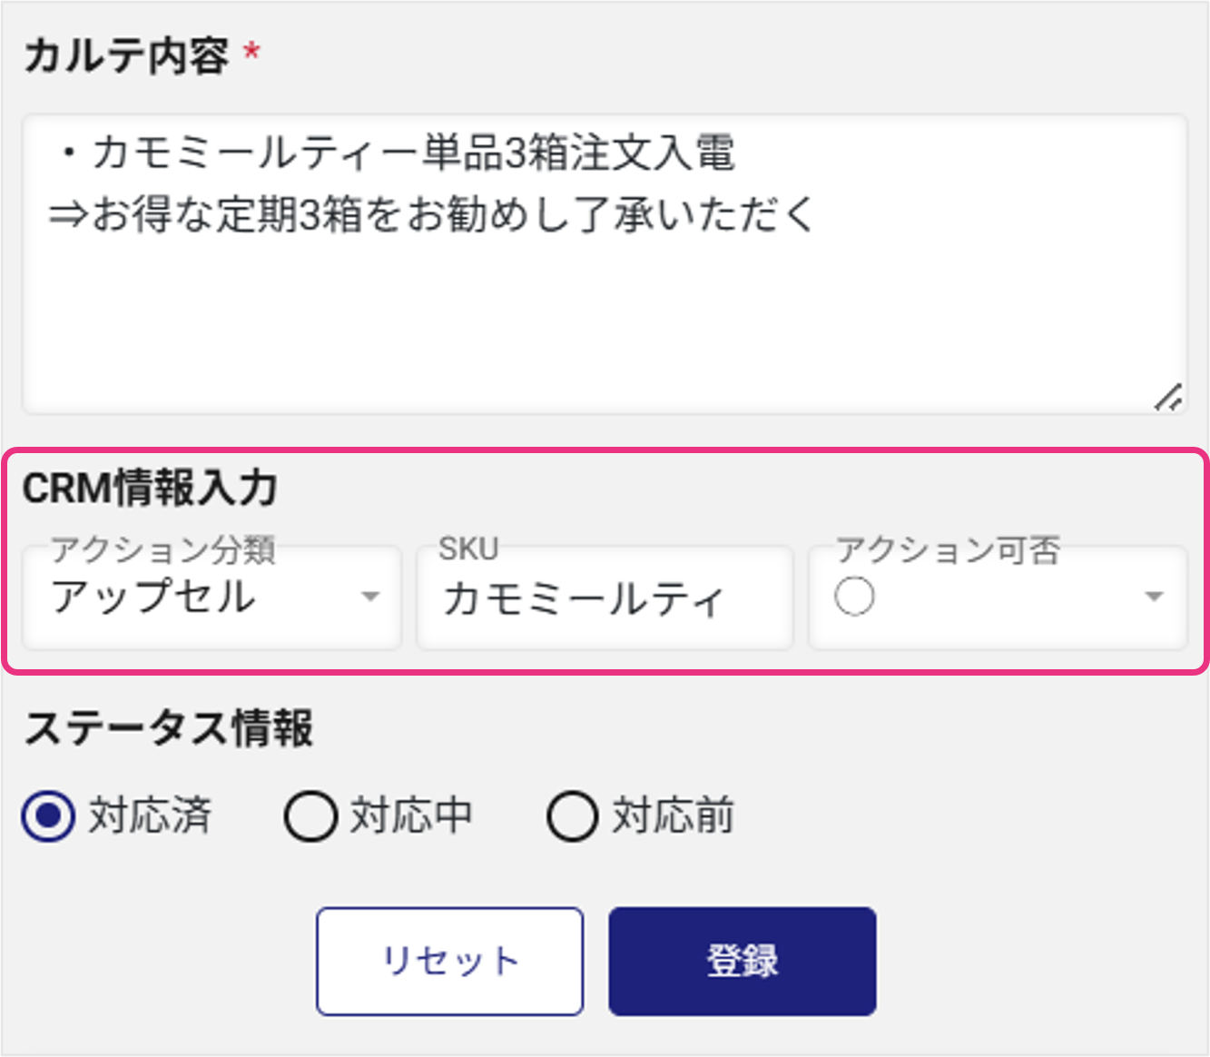The height and width of the screenshot is (1057, 1210).
Task: Select the 対応前 radio button
Action: (x=572, y=816)
